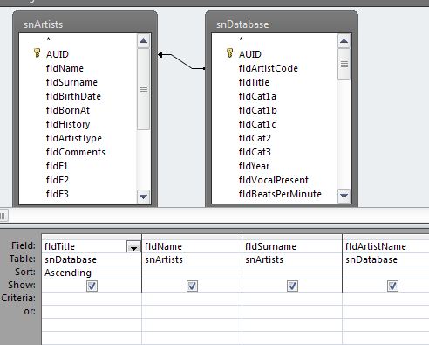Select fldVocalPresent field
Image resolution: width=429 pixels, height=345 pixels.
274,180
